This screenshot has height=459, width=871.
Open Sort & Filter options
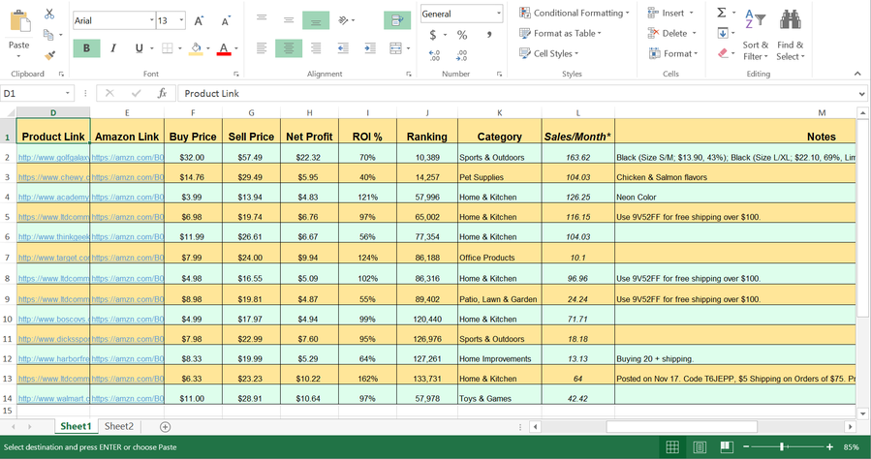coord(756,33)
